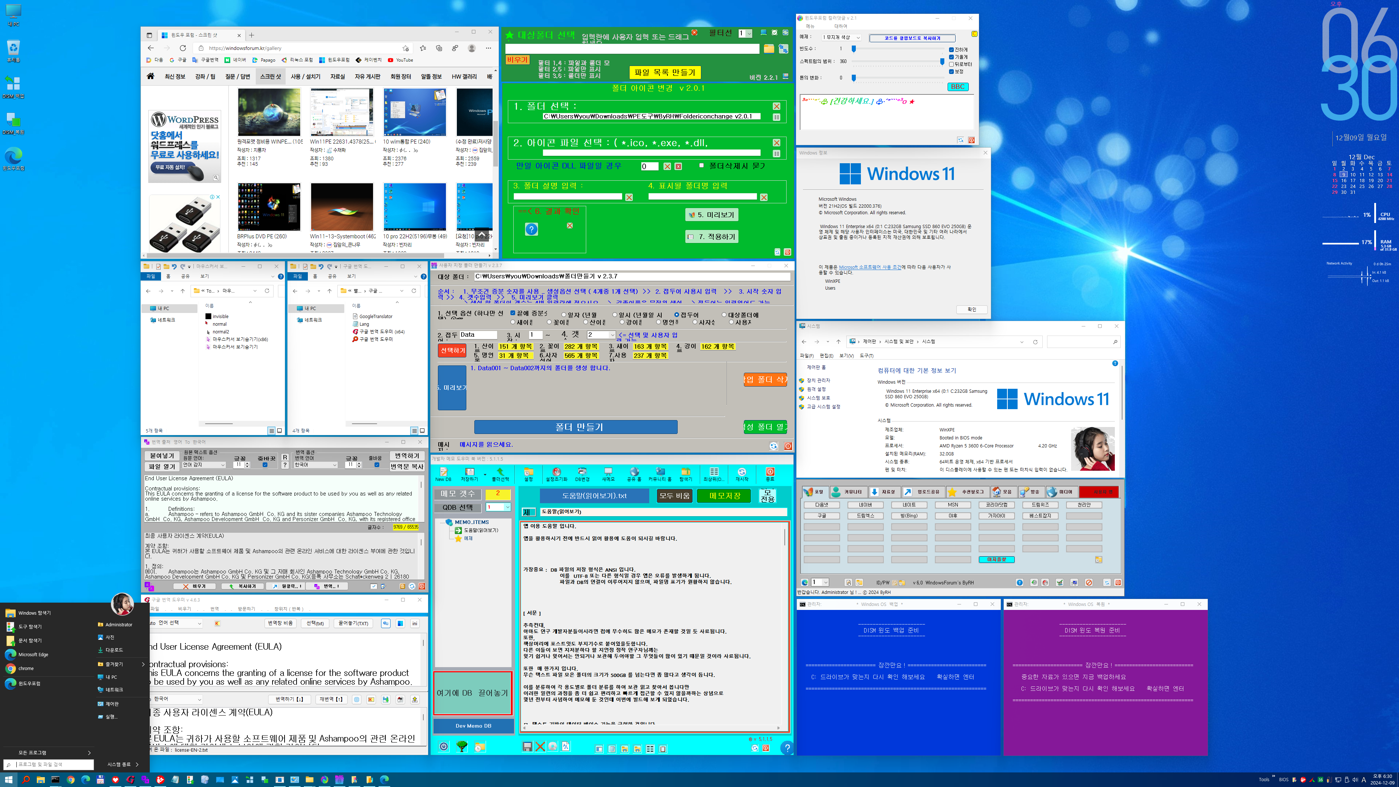Enable 폴더삭제시 묻기 checkbox
Screen dimensions: 1399x787
tap(701, 165)
